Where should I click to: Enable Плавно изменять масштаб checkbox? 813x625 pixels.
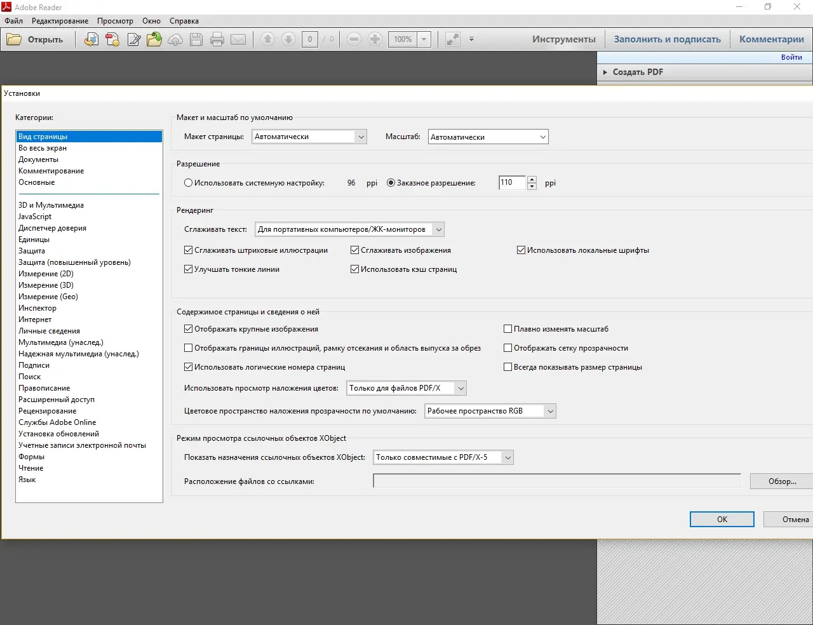508,329
